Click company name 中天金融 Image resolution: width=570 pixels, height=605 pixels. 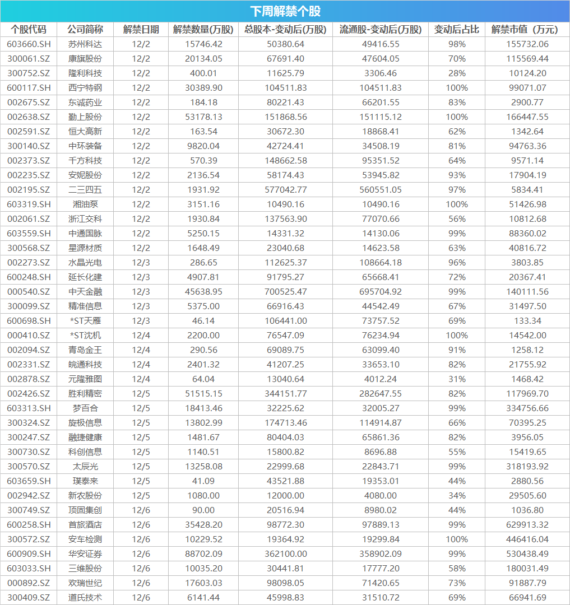[x=85, y=292]
